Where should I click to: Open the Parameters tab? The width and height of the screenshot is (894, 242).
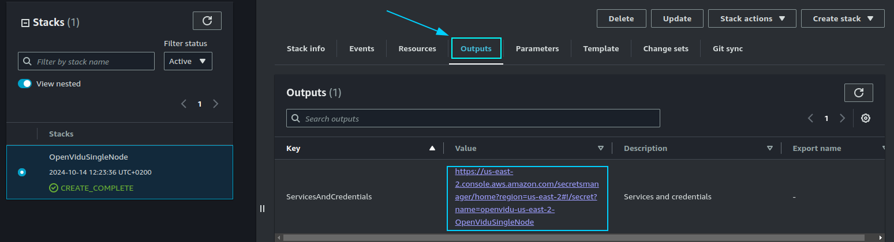point(537,48)
